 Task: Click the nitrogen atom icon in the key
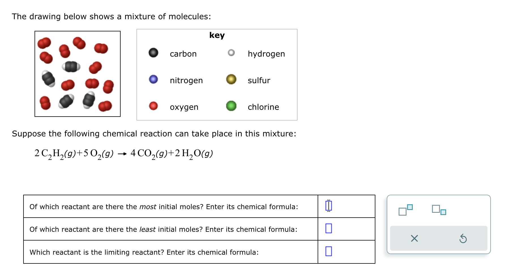[x=153, y=80]
